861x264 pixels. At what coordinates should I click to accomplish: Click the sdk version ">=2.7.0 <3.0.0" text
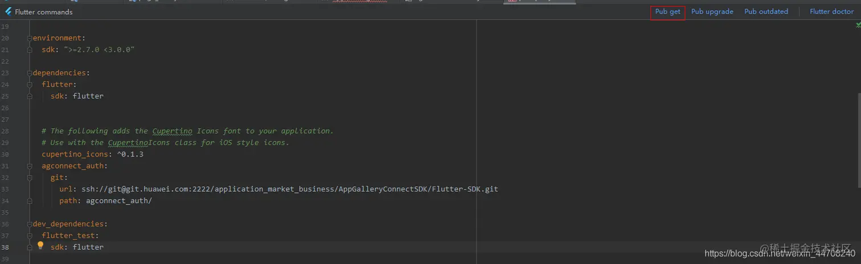99,49
